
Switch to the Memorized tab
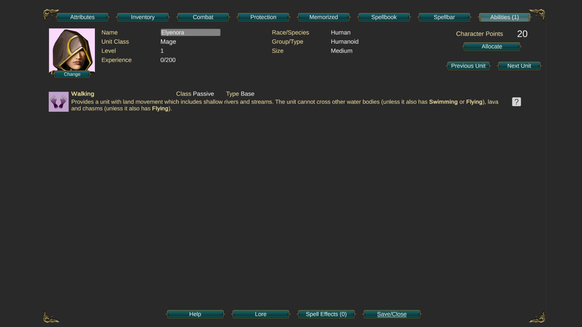point(323,17)
